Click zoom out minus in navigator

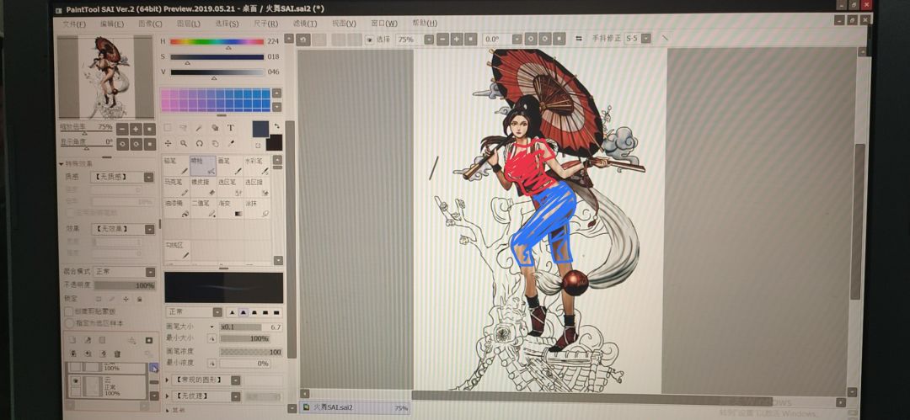click(x=122, y=129)
